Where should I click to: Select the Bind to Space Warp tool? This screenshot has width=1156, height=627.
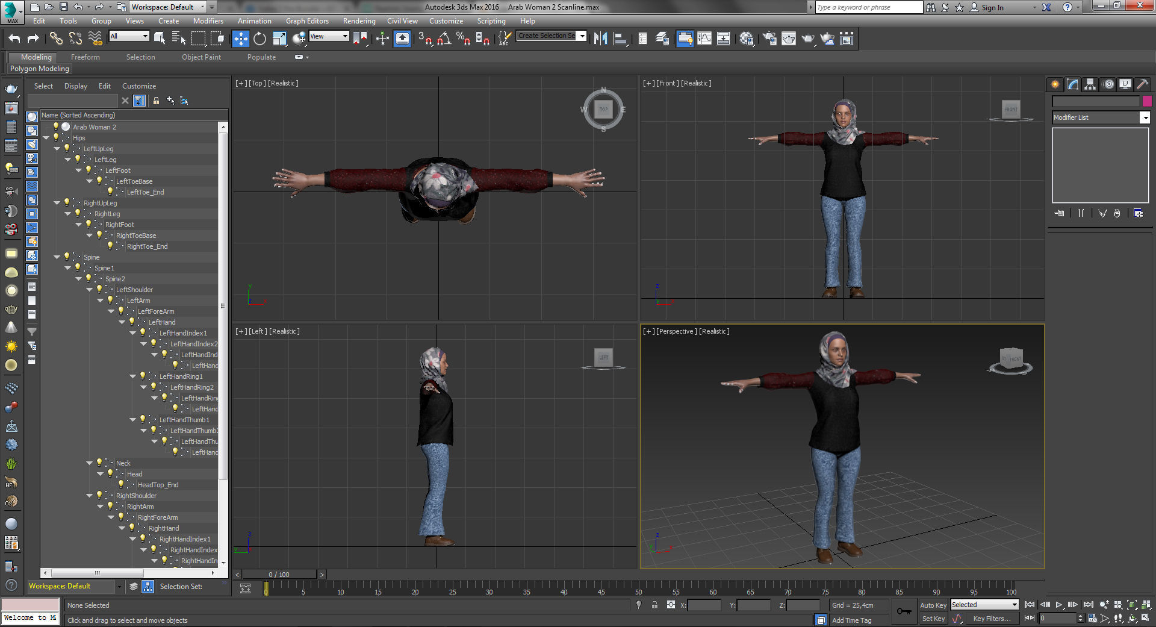click(95, 39)
